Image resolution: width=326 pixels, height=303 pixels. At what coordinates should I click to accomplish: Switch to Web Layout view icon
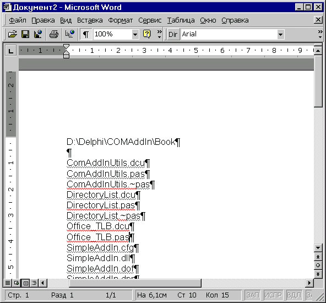(x=17, y=283)
